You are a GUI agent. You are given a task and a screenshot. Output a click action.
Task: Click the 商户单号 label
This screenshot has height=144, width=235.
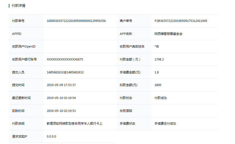point(126,21)
